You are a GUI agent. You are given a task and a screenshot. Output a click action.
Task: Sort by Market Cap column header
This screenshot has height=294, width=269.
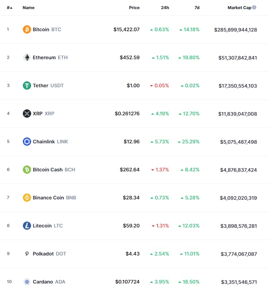(x=239, y=8)
